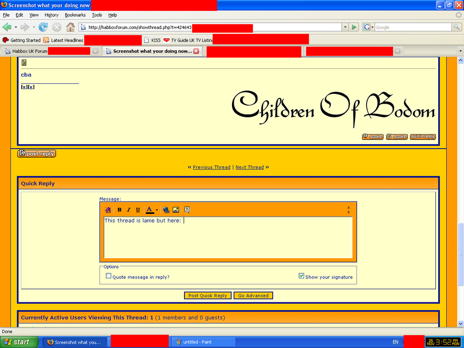
Task: Uncheck Show your signature
Action: coord(301,276)
